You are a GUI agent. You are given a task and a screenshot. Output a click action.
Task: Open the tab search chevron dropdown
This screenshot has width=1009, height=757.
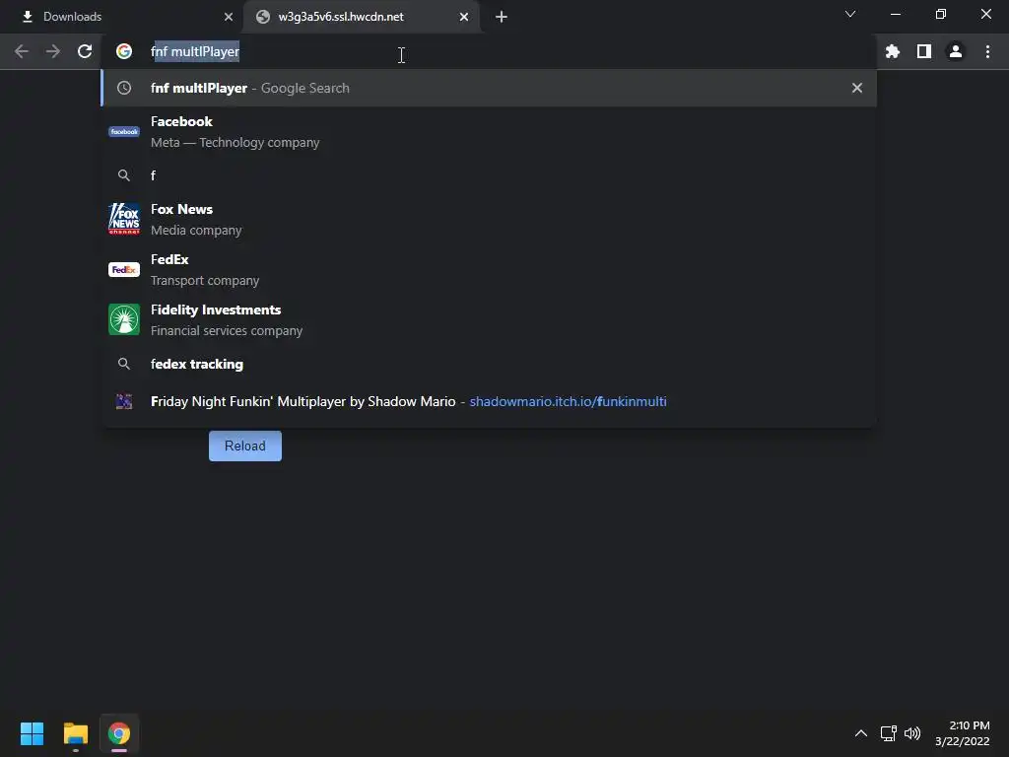(x=850, y=14)
